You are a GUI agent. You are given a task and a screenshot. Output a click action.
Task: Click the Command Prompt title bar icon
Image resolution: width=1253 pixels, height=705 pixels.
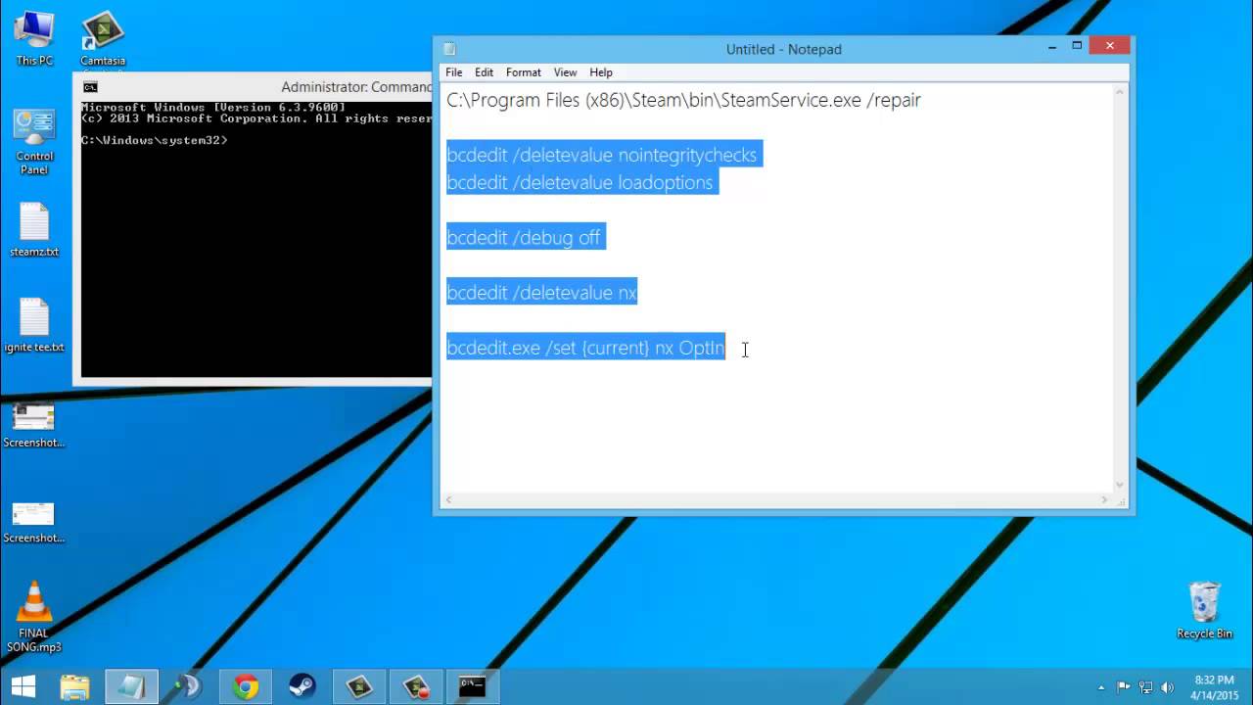(x=90, y=87)
